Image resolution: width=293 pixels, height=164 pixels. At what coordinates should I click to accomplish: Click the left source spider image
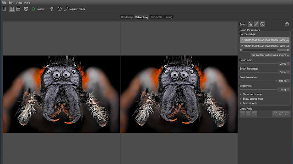tap(61, 94)
